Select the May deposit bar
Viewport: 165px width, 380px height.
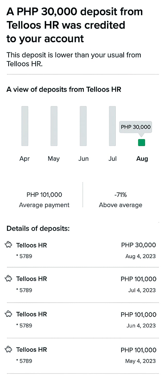coord(54,126)
